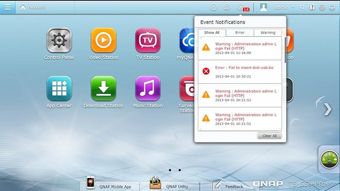The width and height of the screenshot is (340, 191).
Task: Click the desktop preferences monitor icon
Action: tap(332, 8)
